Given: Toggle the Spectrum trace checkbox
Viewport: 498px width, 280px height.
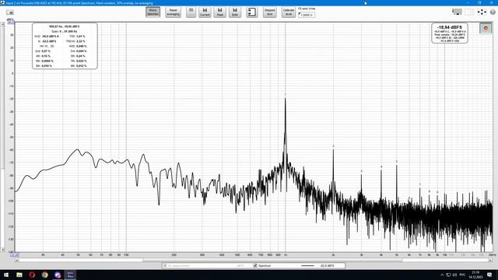Looking at the screenshot, I should tap(255, 265).
